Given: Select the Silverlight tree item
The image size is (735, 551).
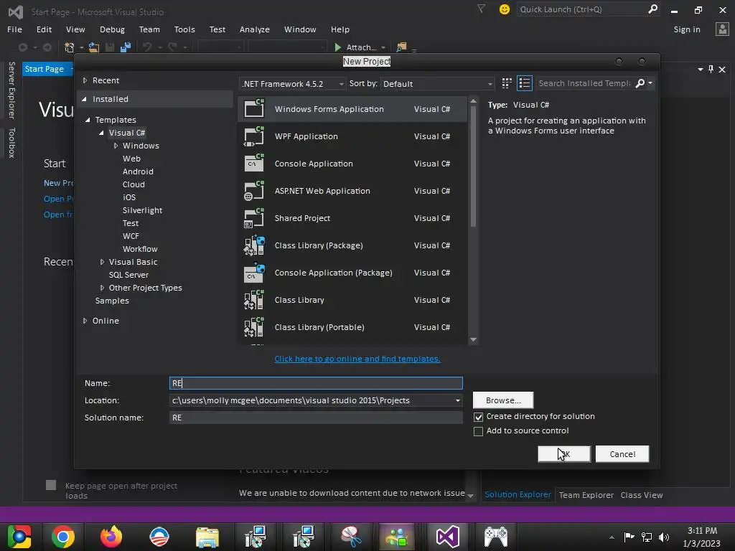Looking at the screenshot, I should coord(142,210).
